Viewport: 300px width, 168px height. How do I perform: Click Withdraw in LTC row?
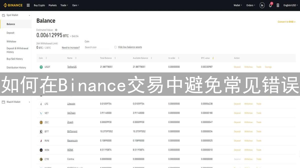248,104
